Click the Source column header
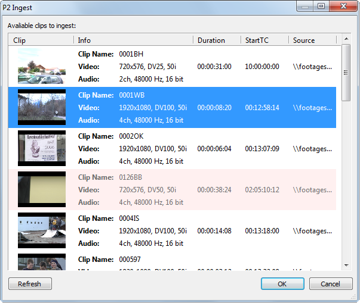The height and width of the screenshot is (303, 360). coord(312,40)
